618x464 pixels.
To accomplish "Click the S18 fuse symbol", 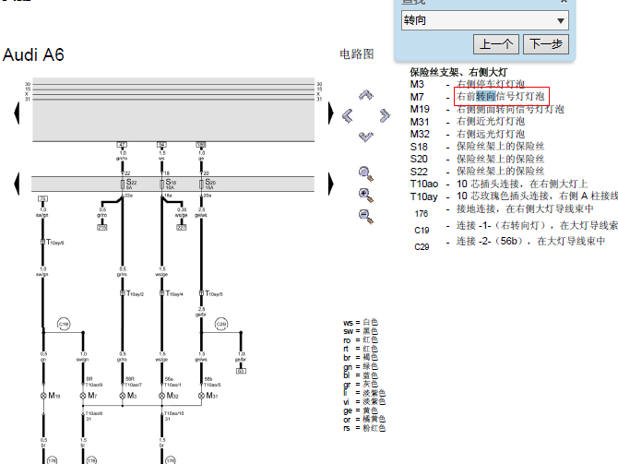I will [161, 184].
